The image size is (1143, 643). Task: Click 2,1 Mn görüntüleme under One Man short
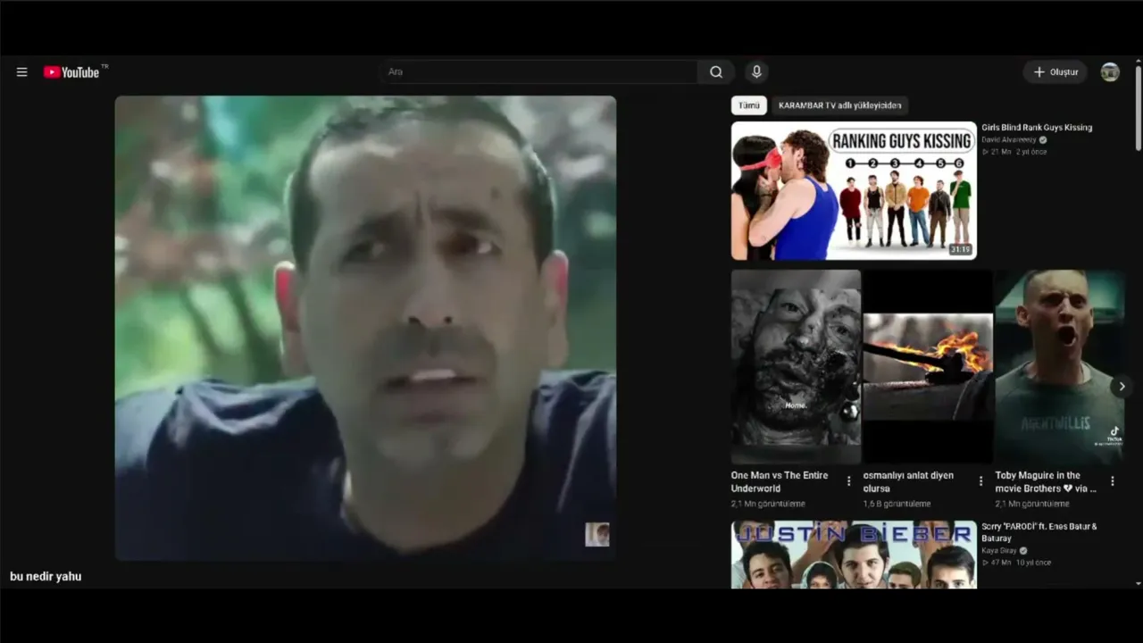tap(768, 505)
